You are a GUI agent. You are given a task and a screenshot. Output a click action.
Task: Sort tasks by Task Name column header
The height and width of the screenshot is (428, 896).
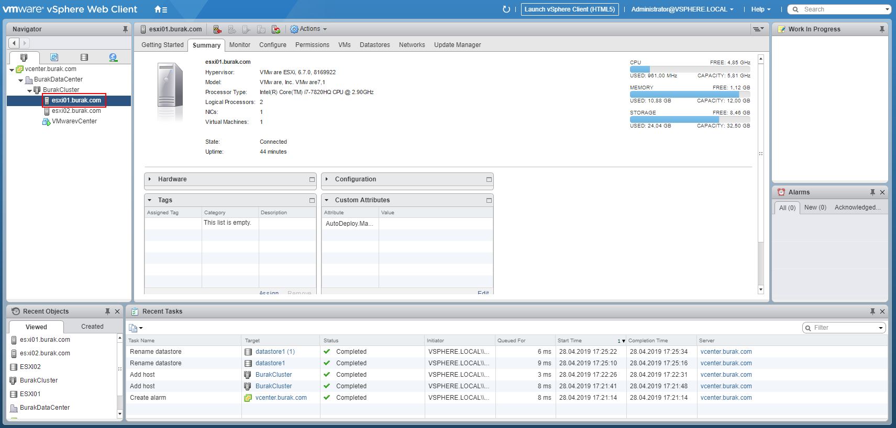tap(183, 341)
